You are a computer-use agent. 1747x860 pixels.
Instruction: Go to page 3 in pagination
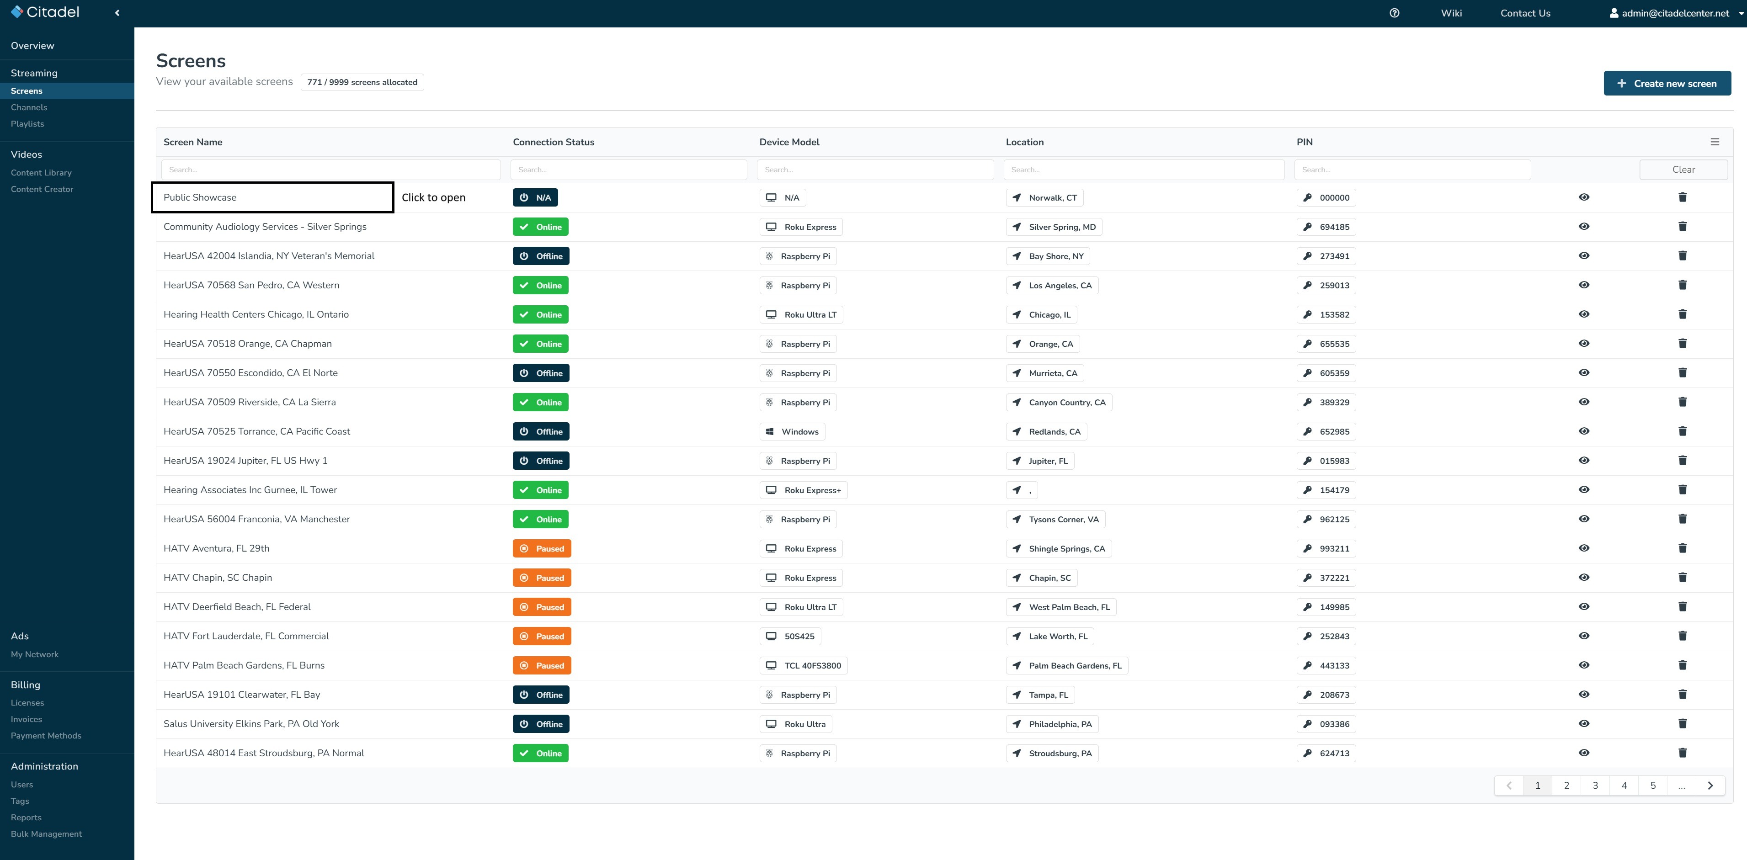pos(1594,786)
